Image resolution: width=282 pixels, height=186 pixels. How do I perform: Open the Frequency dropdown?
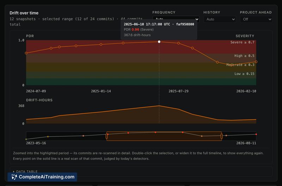tap(176, 19)
